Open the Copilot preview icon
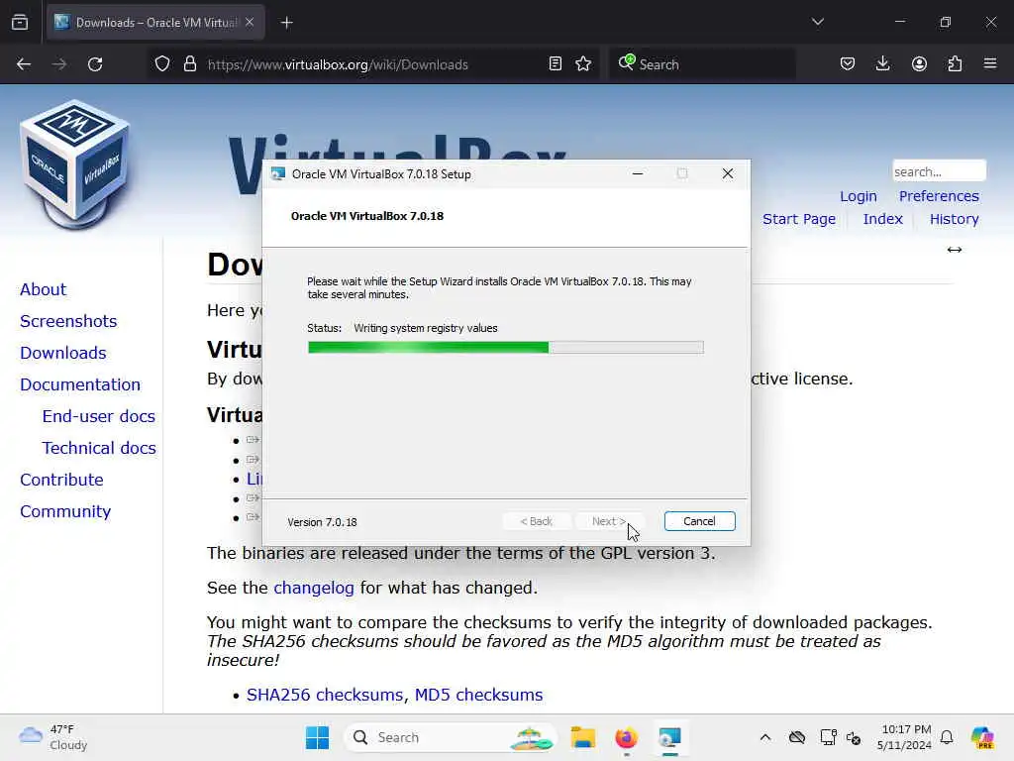 (x=982, y=737)
